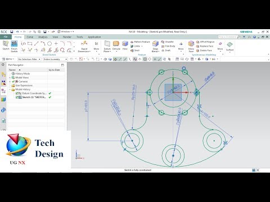This screenshot has height=202, width=270.
Task: Click the Extrude icon
Action: click(x=116, y=44)
